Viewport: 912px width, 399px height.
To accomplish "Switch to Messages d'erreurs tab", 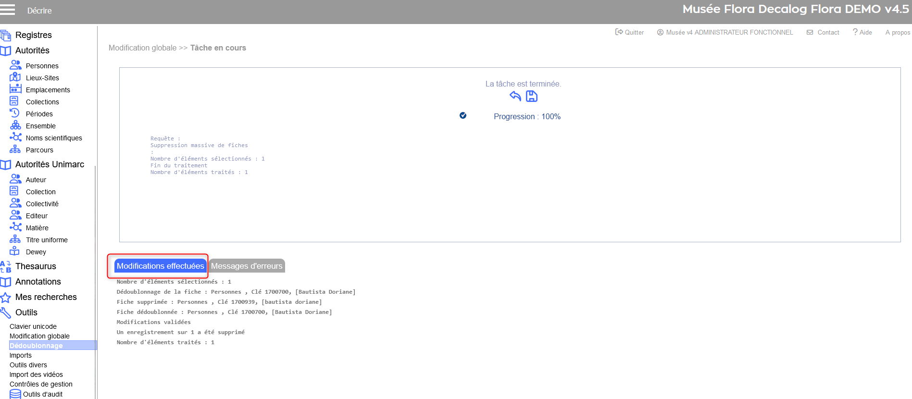I will click(x=247, y=266).
